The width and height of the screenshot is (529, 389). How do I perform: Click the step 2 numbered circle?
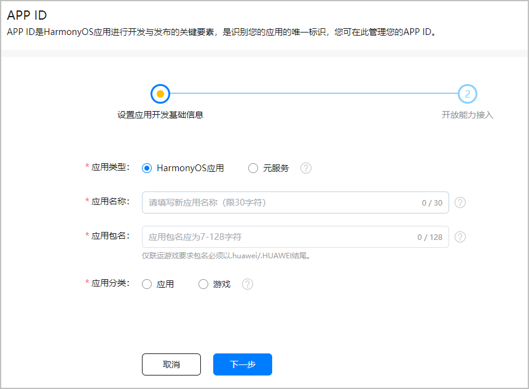(x=468, y=94)
